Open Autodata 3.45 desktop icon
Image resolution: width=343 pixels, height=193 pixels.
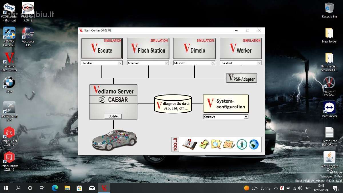28,37
